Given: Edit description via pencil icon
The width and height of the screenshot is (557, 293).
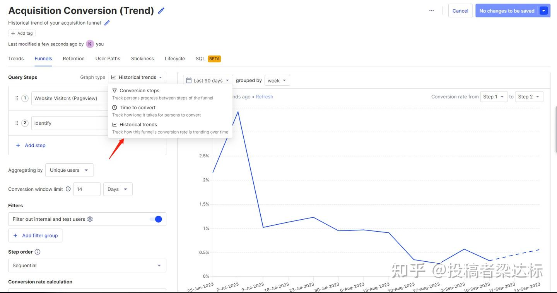Looking at the screenshot, I should pos(107,23).
